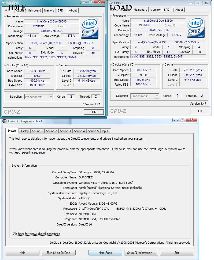The image size is (214, 260).
Task: Click Intel Core 2 Duo E8600 name in IDLE window
Action: (52, 21)
